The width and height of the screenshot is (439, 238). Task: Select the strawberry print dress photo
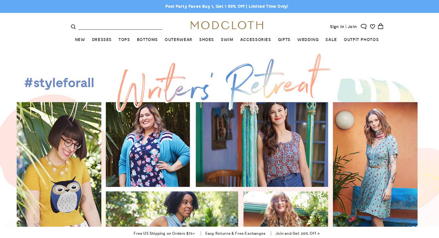(x=375, y=164)
